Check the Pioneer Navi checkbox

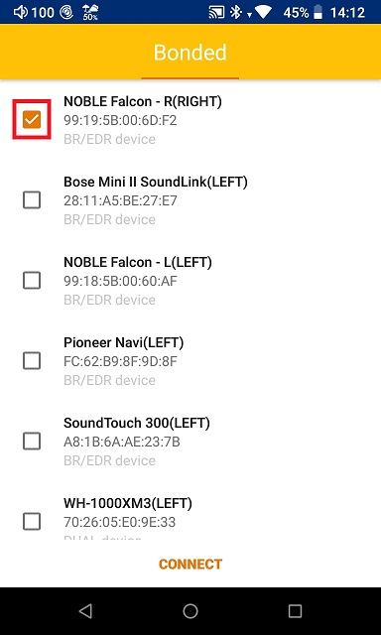click(32, 360)
